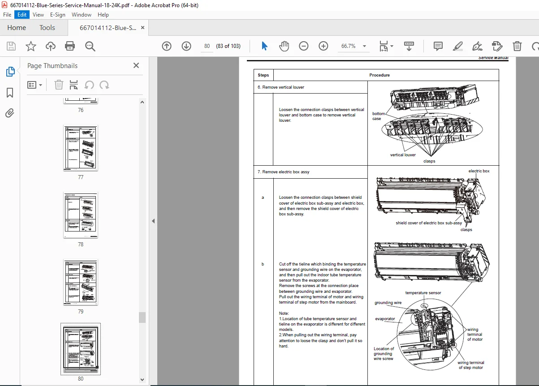The image size is (539, 386).
Task: Click the '(83 of 103)' page count text
Action: (228, 46)
